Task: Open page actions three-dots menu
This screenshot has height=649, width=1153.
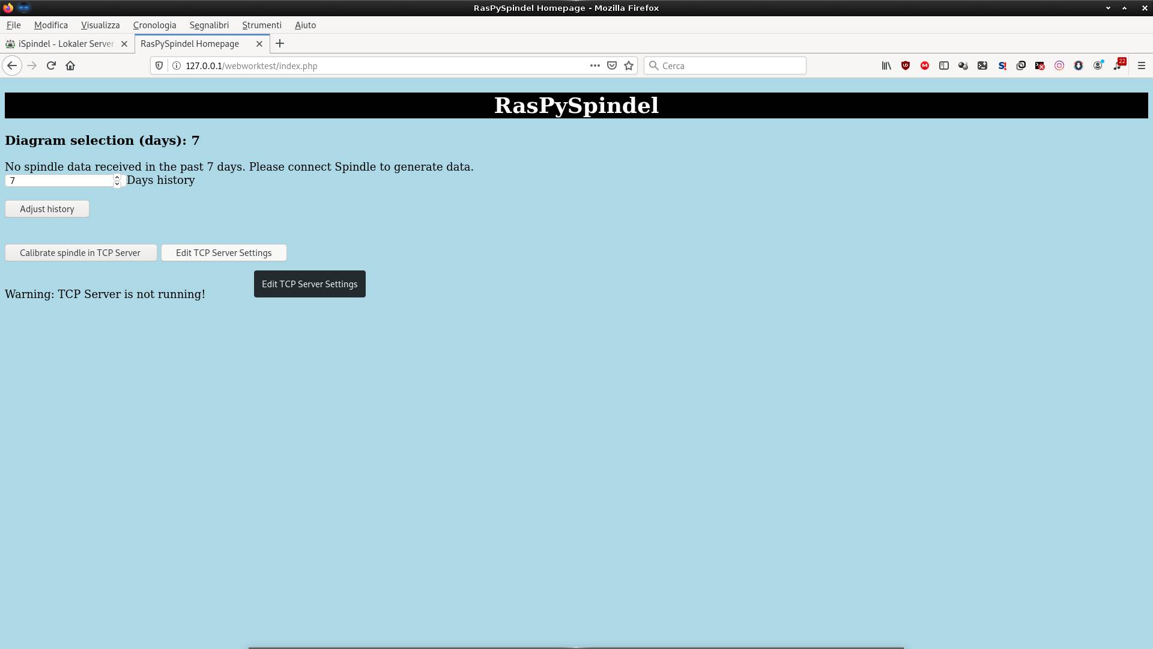Action: [595, 66]
